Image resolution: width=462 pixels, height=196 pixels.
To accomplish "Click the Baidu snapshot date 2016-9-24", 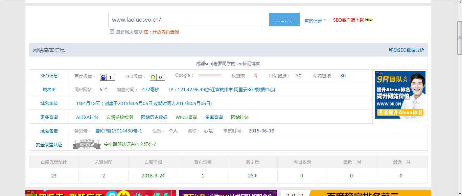I will tap(153, 176).
